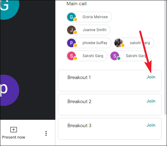Click sakshi garg's photo avatar

[119, 43]
